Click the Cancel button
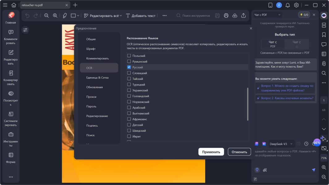 pyautogui.click(x=239, y=152)
